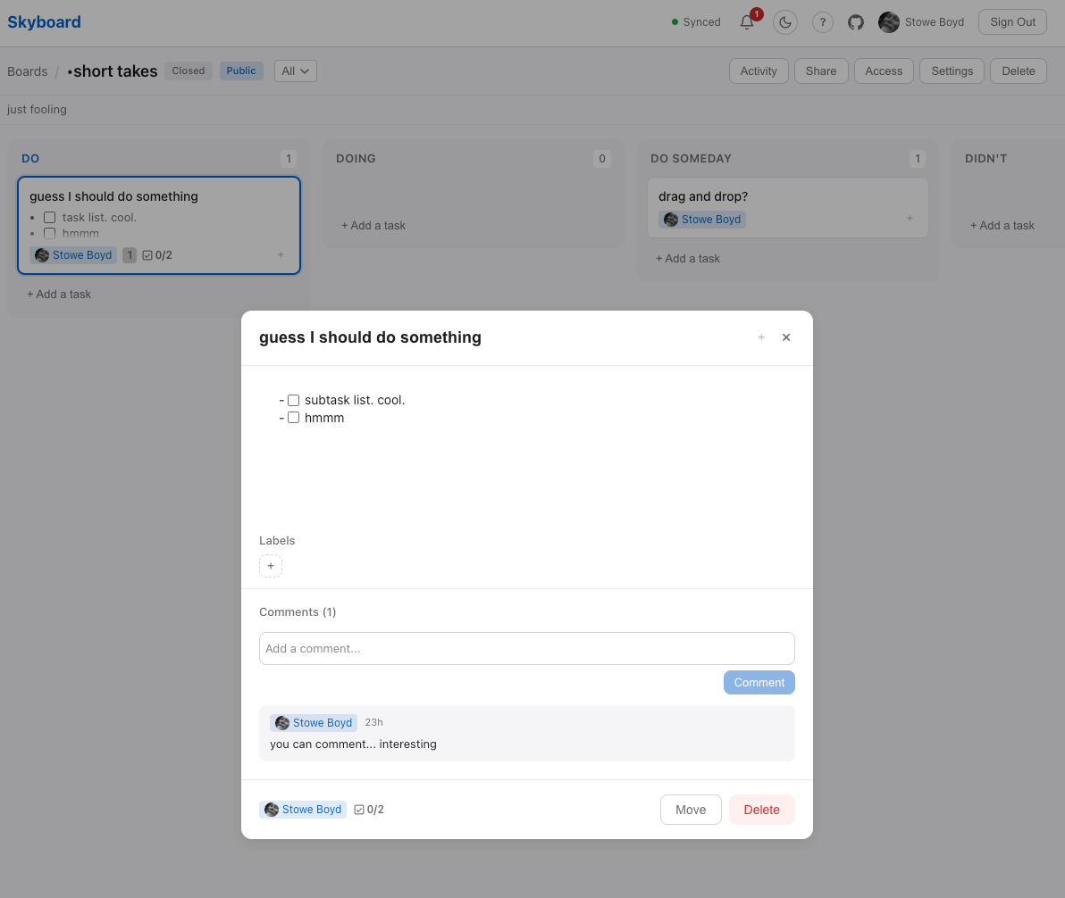Screen dimensions: 1065x898
Task: Click 'just fooling' board description
Action: tap(37, 109)
